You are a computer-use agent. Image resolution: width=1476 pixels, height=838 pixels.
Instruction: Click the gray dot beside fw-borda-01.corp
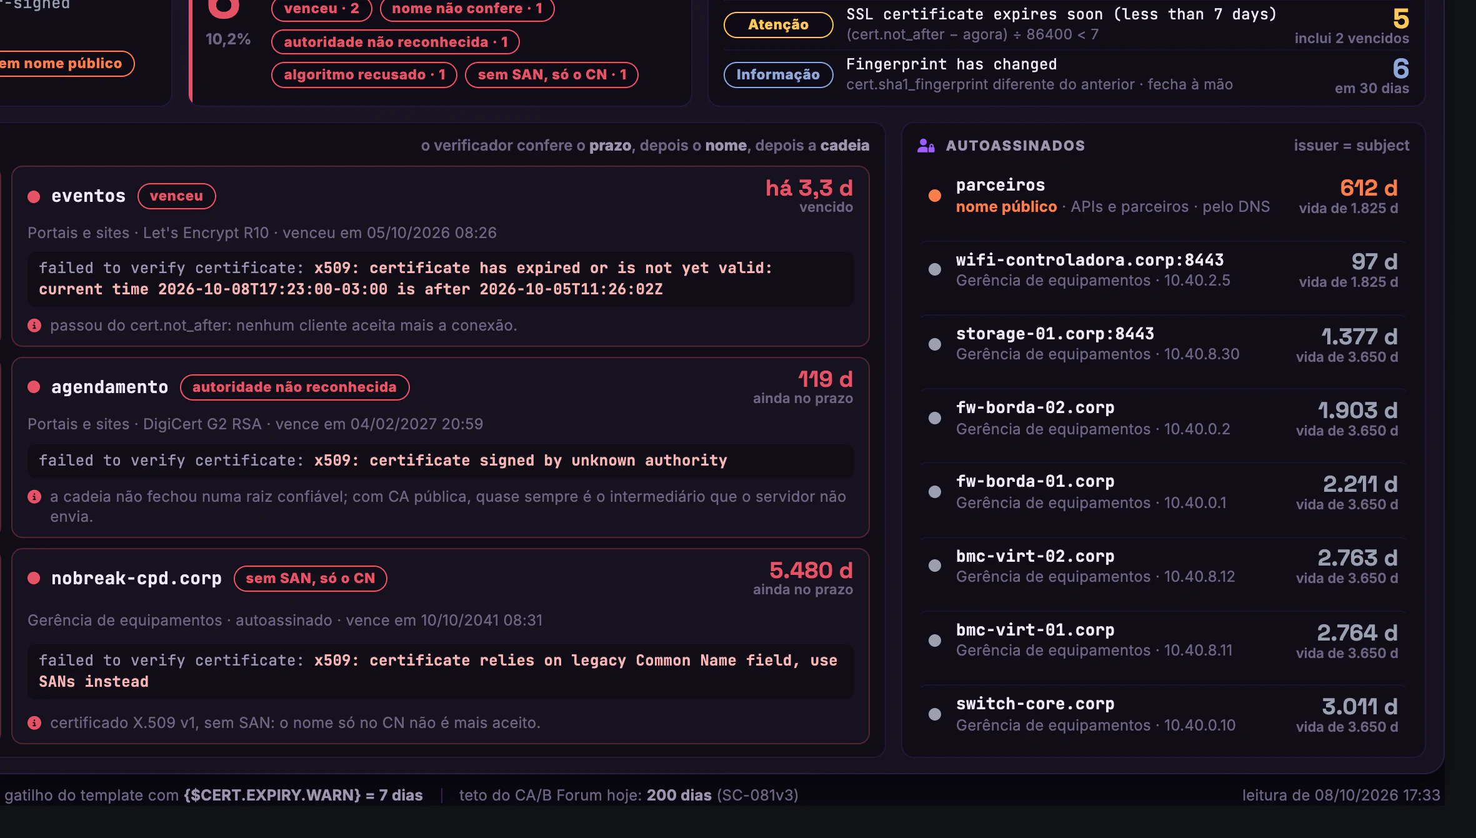tap(934, 492)
